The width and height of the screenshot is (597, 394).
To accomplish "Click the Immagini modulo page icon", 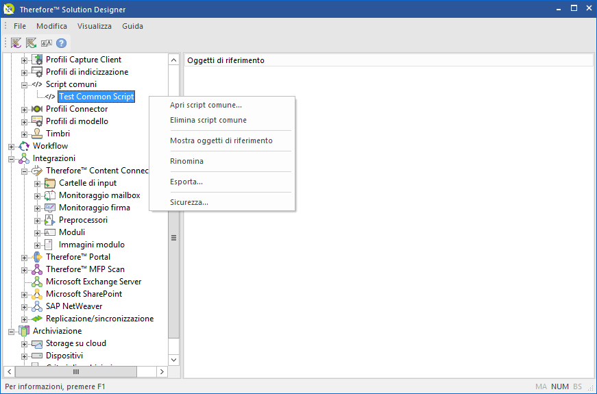I will (49, 245).
